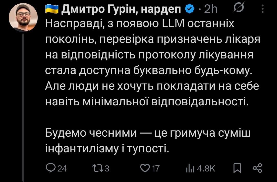Click the like count 17
The height and width of the screenshot is (182, 277).
click(155, 168)
